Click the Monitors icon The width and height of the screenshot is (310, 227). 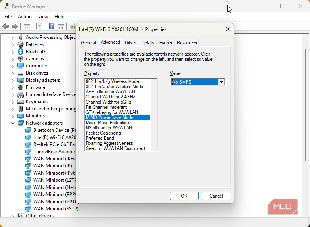pos(21,116)
